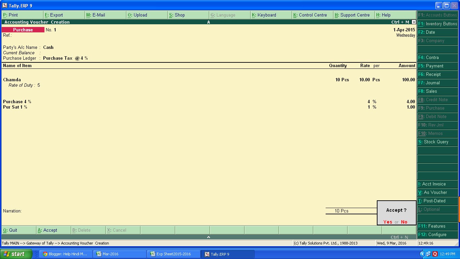The height and width of the screenshot is (259, 460).
Task: Click Ctrl + M label in header
Action: pos(400,22)
